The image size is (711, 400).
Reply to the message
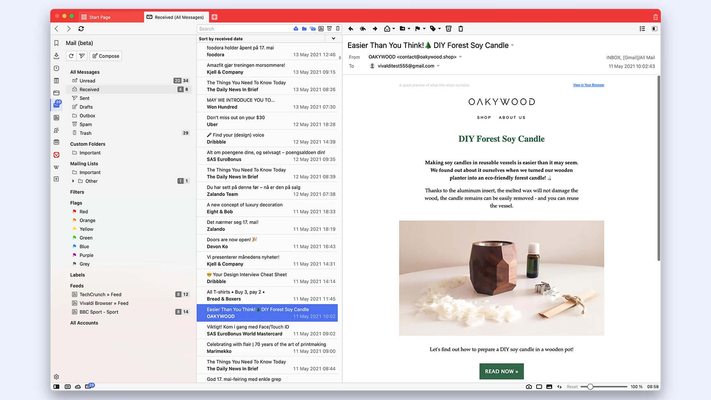point(351,29)
